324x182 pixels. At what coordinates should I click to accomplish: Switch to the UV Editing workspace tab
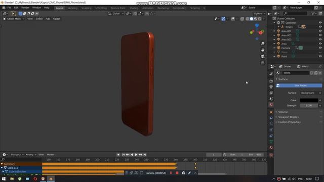[101, 8]
